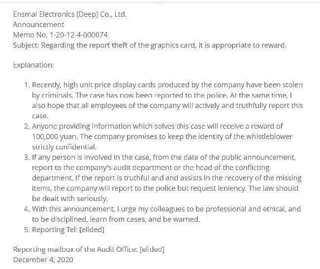
Task: Click the text request leniency
Action: 233,188
